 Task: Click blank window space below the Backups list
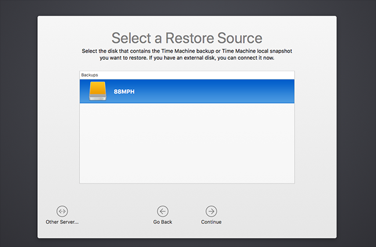click(x=186, y=194)
